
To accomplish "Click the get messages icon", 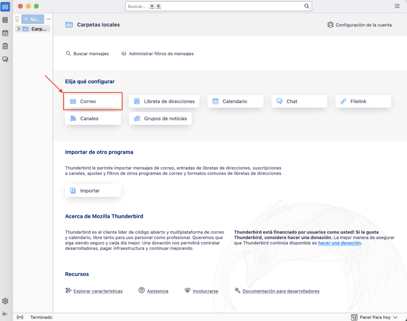I will coord(17,19).
